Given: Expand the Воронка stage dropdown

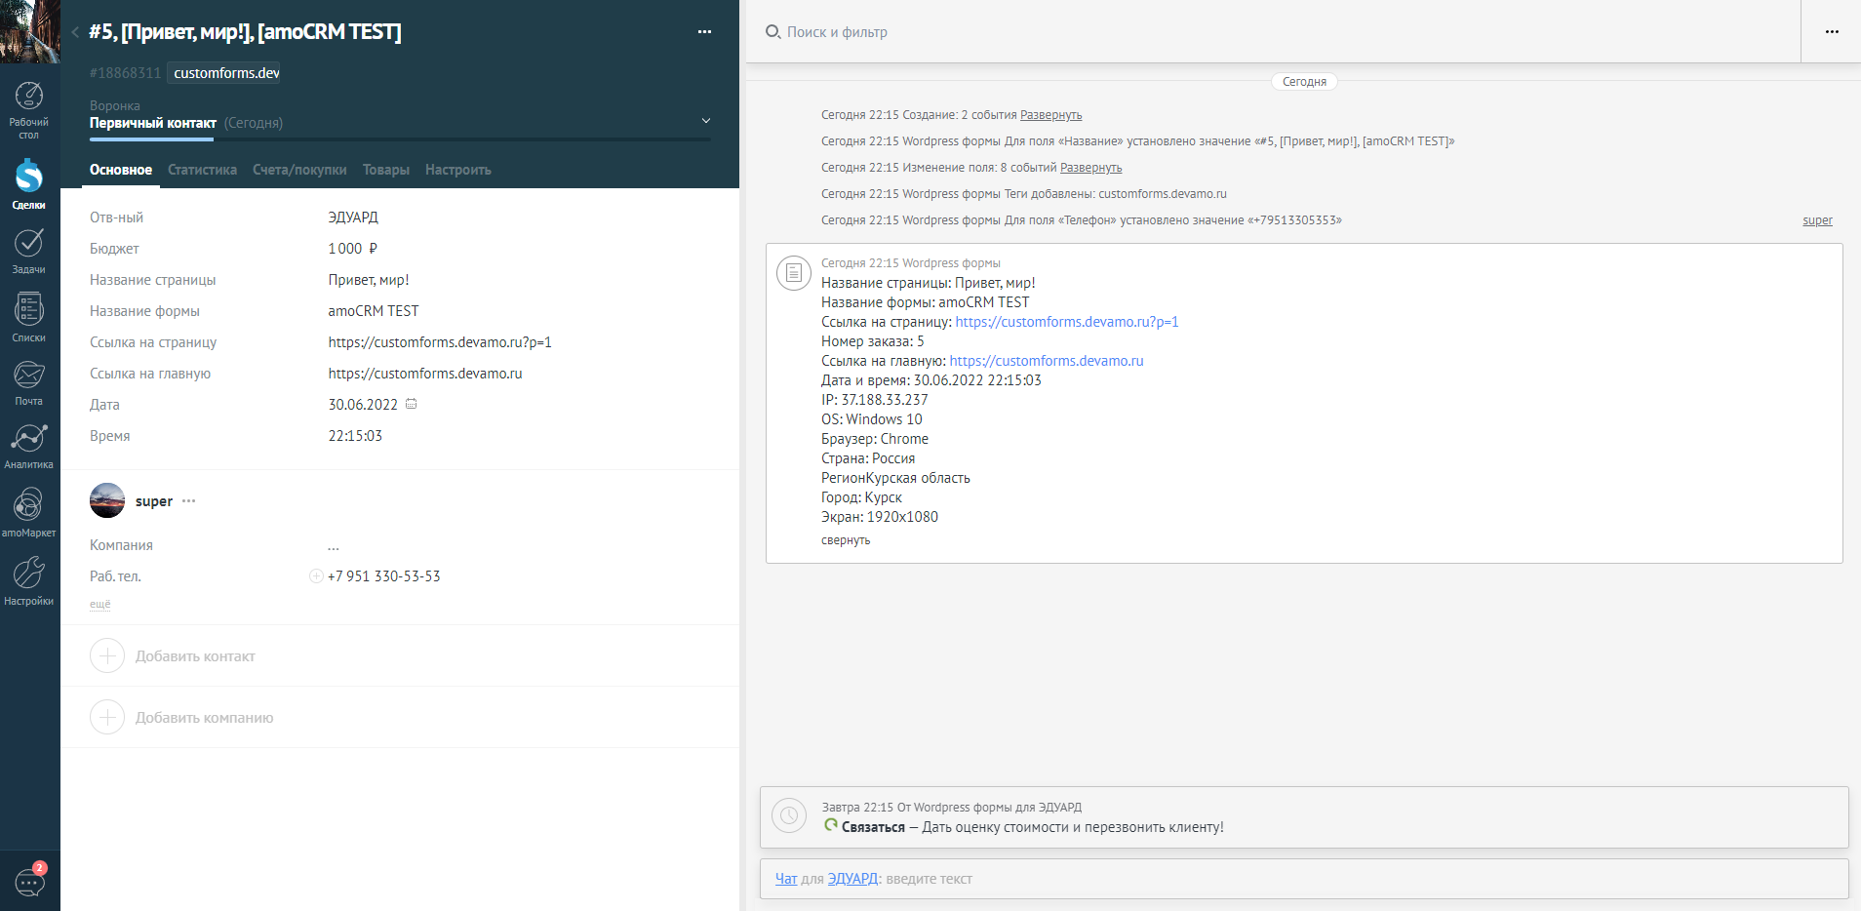Looking at the screenshot, I should pos(705,120).
